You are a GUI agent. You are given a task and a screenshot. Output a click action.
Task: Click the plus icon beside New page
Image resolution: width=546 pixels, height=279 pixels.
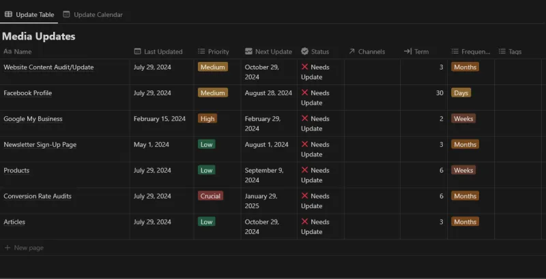8,248
